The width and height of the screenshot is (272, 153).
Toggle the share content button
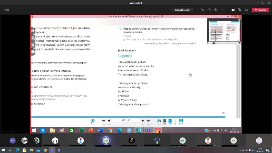pyautogui.click(x=247, y=10)
